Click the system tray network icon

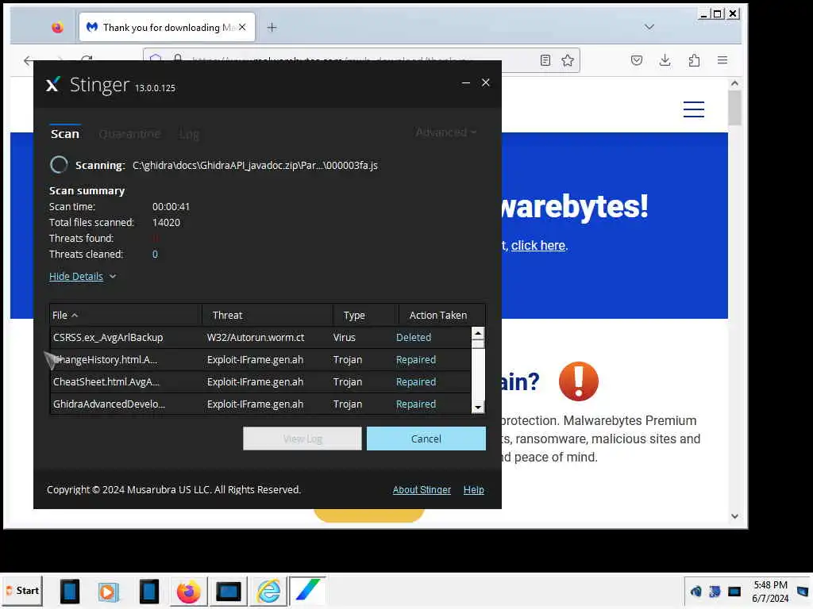pos(734,592)
